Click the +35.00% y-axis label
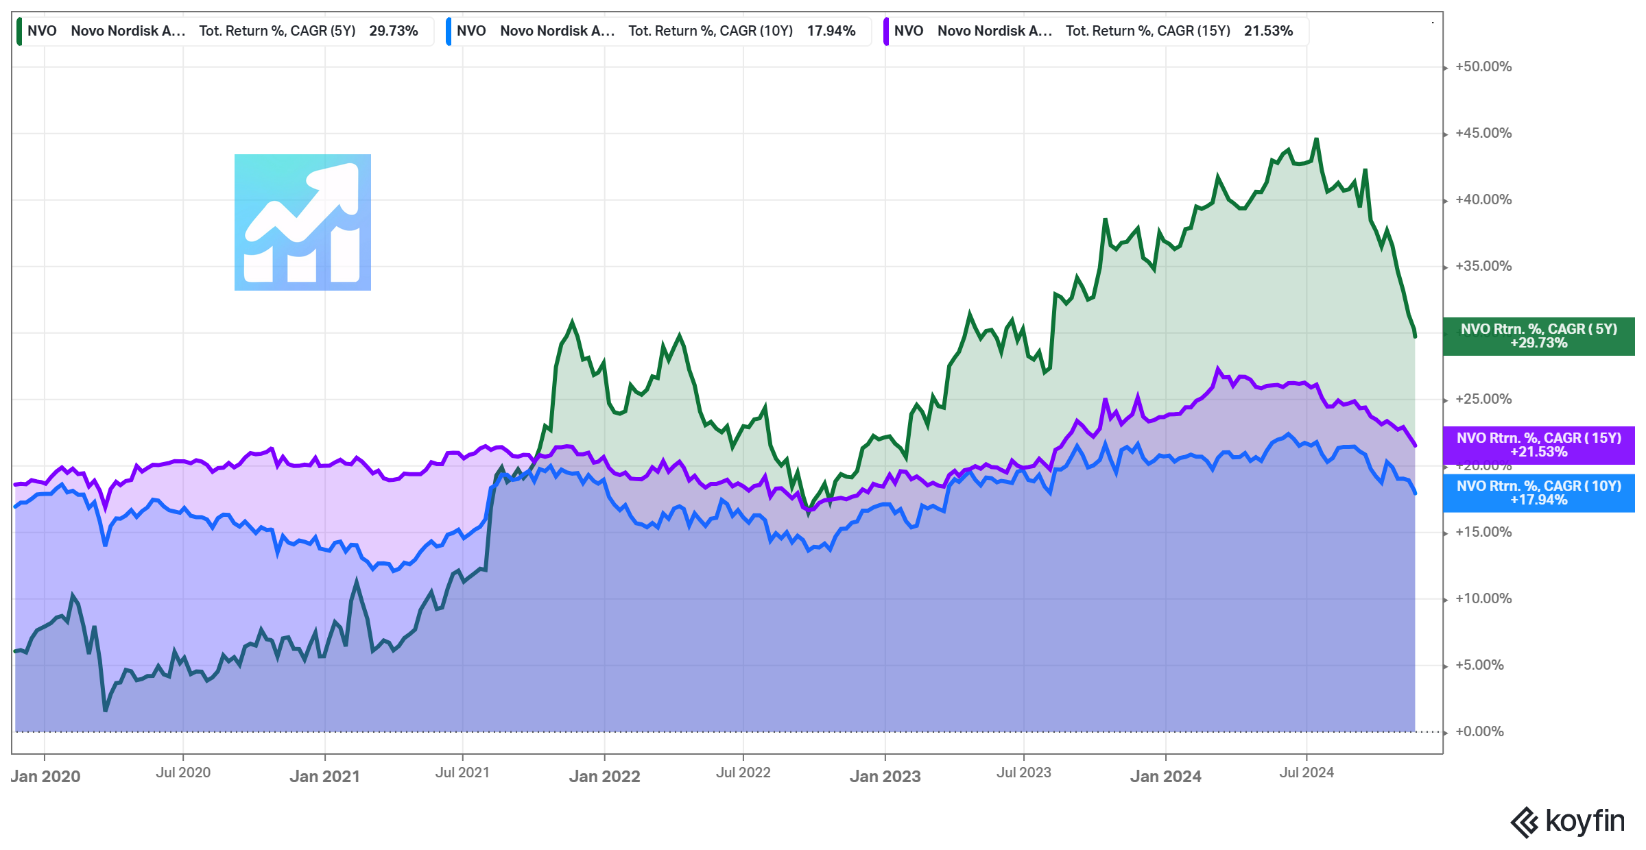This screenshot has width=1646, height=850. point(1483,266)
